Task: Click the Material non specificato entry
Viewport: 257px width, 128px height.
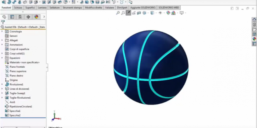Action: [x=24, y=62]
